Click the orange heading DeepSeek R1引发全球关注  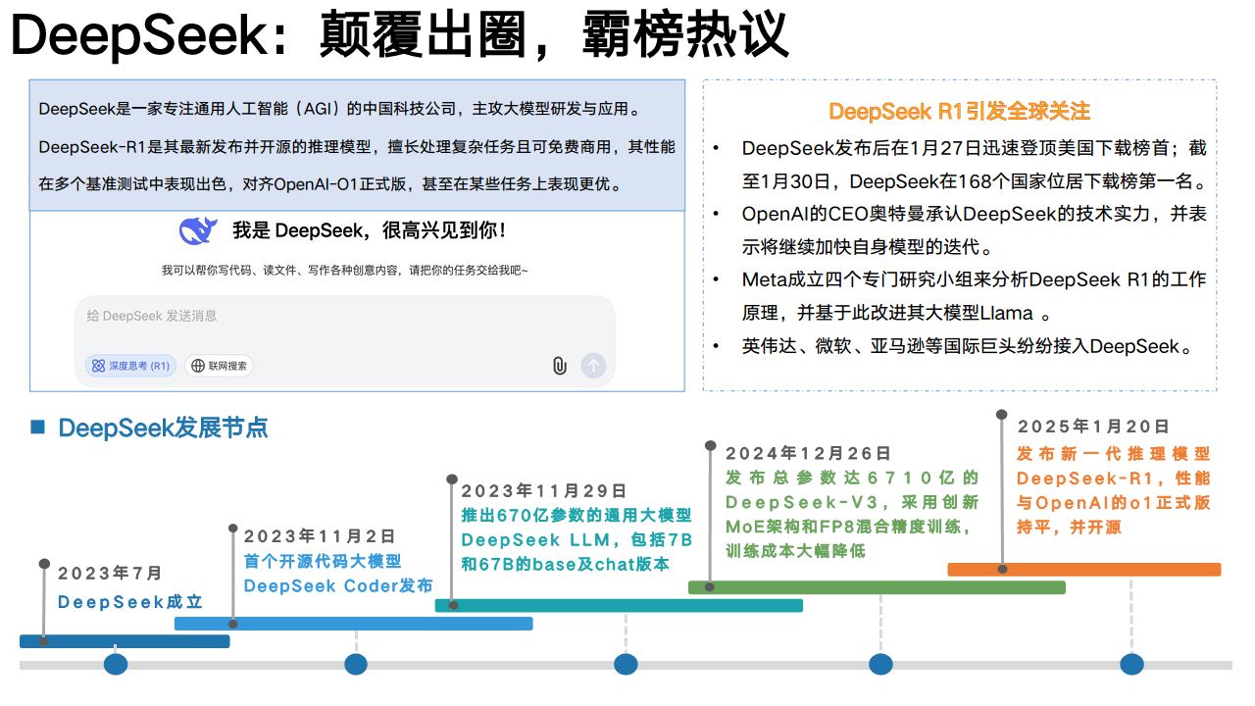[959, 112]
